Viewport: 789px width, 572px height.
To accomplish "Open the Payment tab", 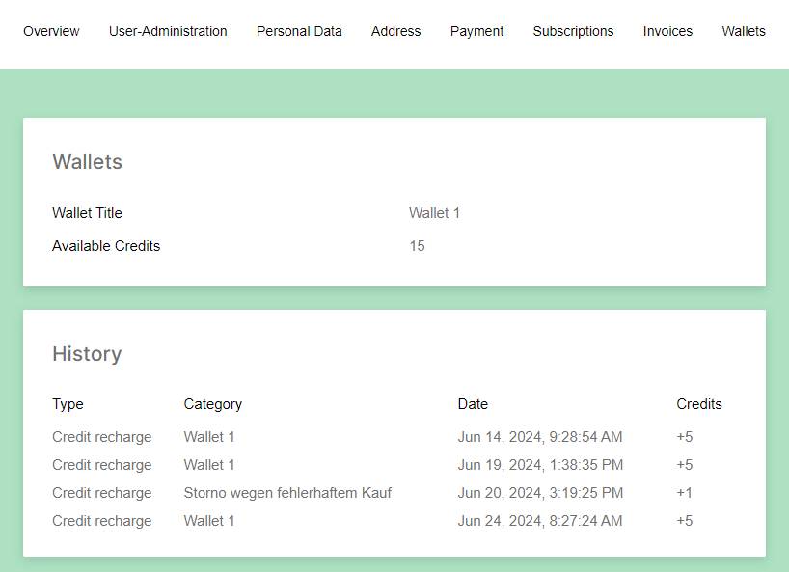I will [476, 31].
